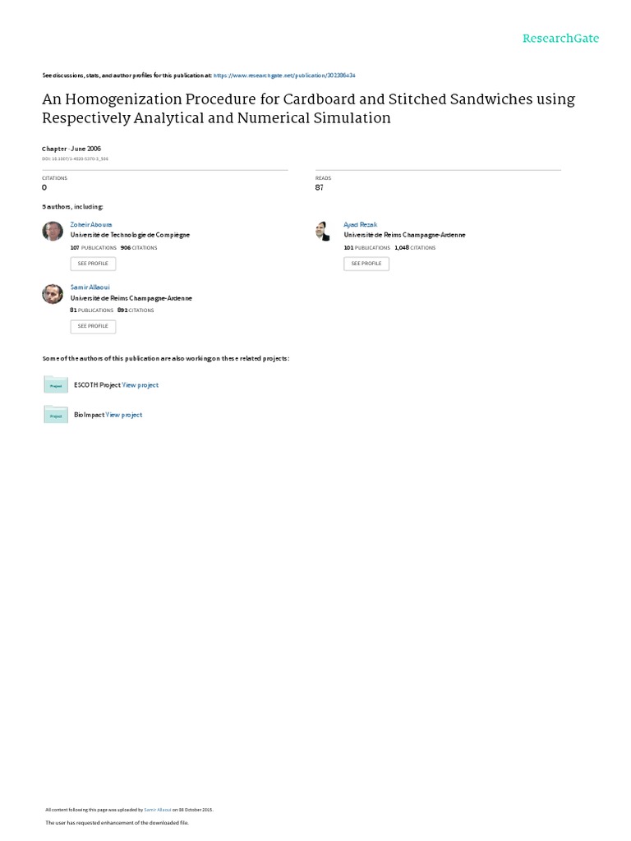Click Samir Allaoui's profile photo

tap(53, 294)
